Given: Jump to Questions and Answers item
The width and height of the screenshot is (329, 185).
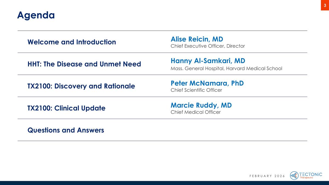Looking at the screenshot, I should 66,130.
